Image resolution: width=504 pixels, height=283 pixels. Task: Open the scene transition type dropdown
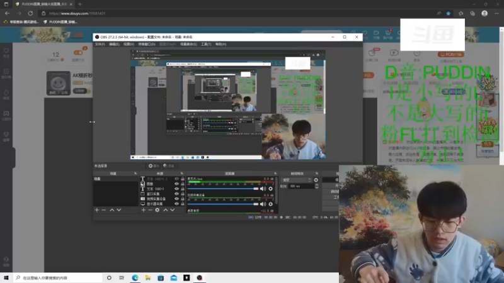[296, 180]
